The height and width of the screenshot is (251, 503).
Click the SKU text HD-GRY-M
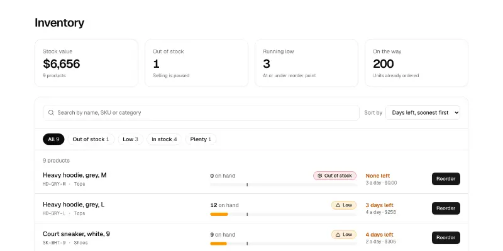54,184
